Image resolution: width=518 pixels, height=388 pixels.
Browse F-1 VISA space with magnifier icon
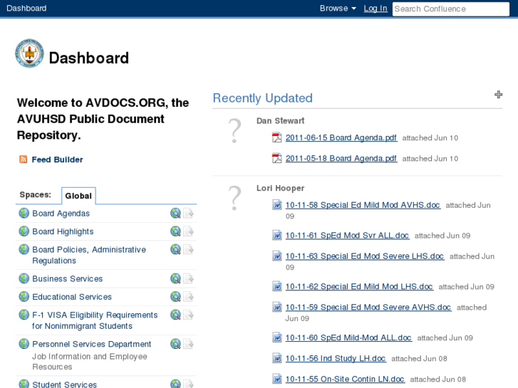175,315
